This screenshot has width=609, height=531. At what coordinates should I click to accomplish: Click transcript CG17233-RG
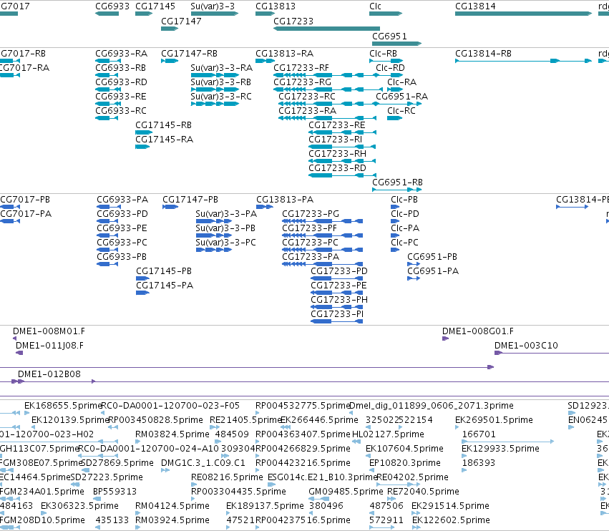click(x=302, y=82)
